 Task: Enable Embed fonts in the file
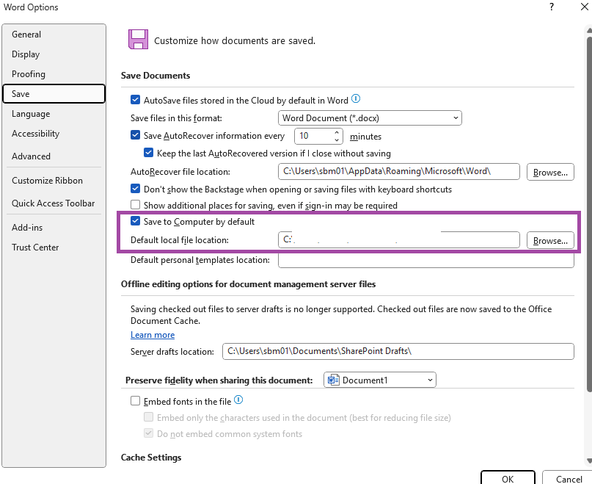135,401
